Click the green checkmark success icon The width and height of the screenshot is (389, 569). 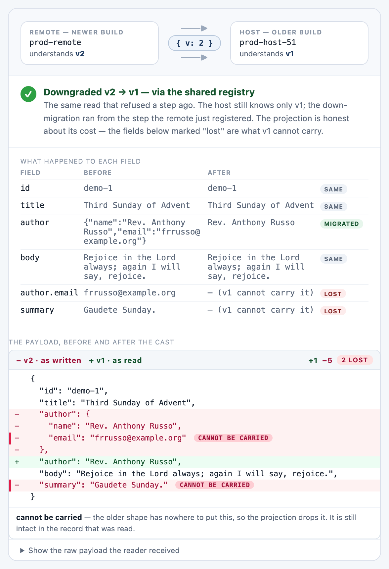(28, 94)
